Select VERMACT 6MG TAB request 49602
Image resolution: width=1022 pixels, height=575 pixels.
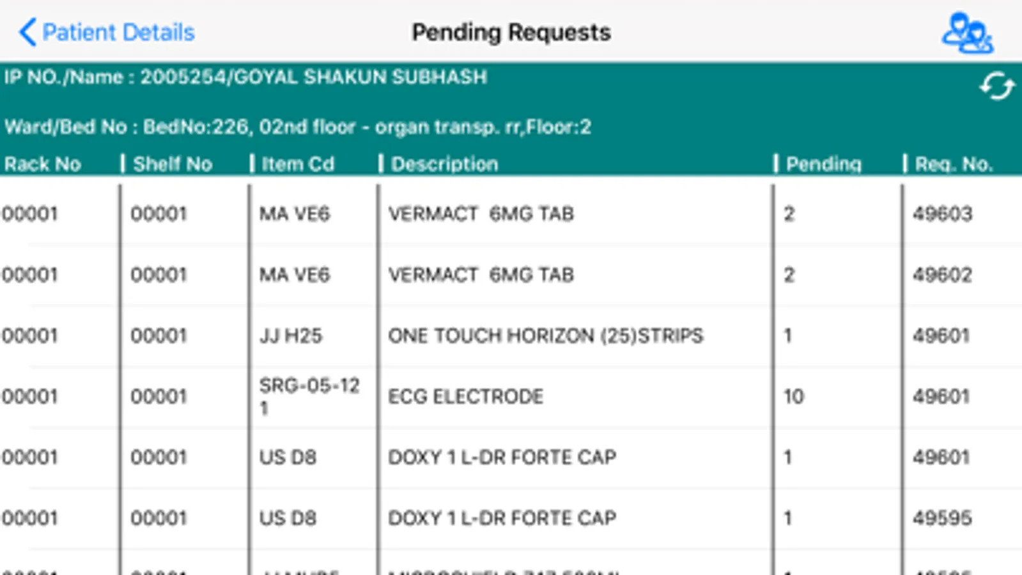click(x=481, y=275)
